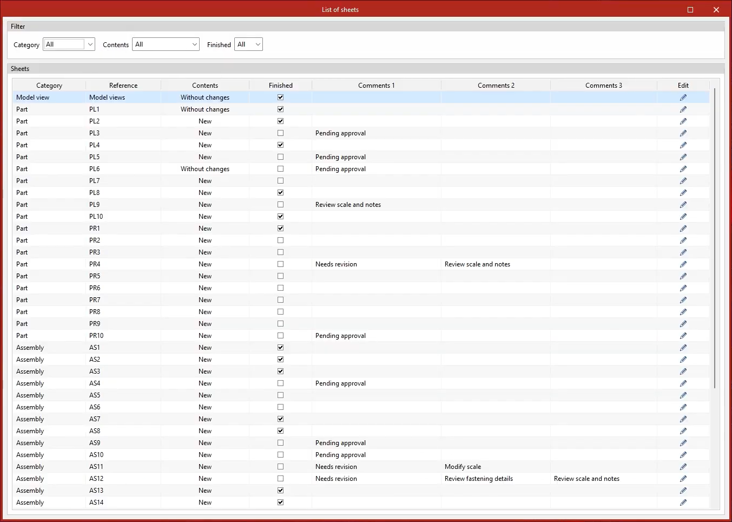Tick Finished checkbox for AS5

(x=280, y=395)
